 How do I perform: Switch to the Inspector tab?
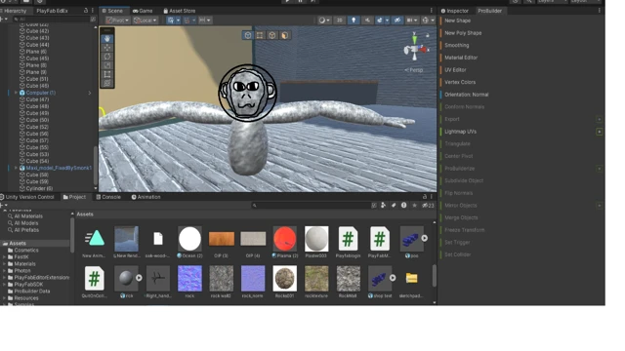pyautogui.click(x=455, y=11)
